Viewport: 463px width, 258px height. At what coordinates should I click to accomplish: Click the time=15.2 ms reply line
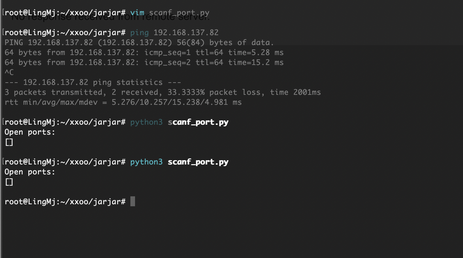pos(144,62)
